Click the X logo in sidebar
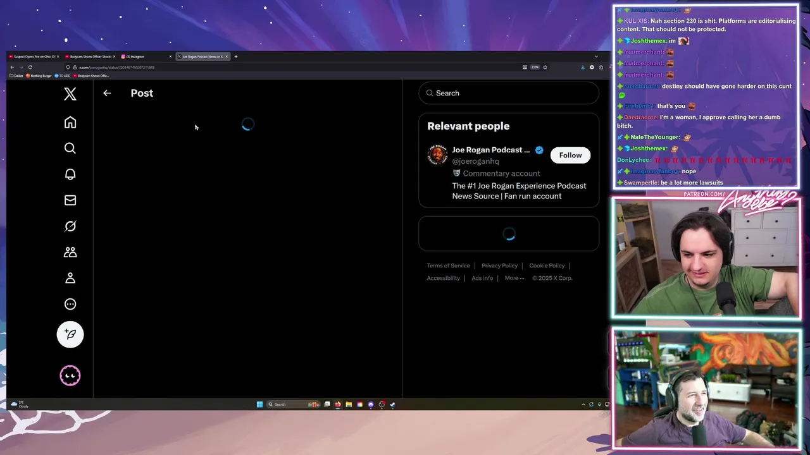Image resolution: width=810 pixels, height=455 pixels. pos(70,94)
